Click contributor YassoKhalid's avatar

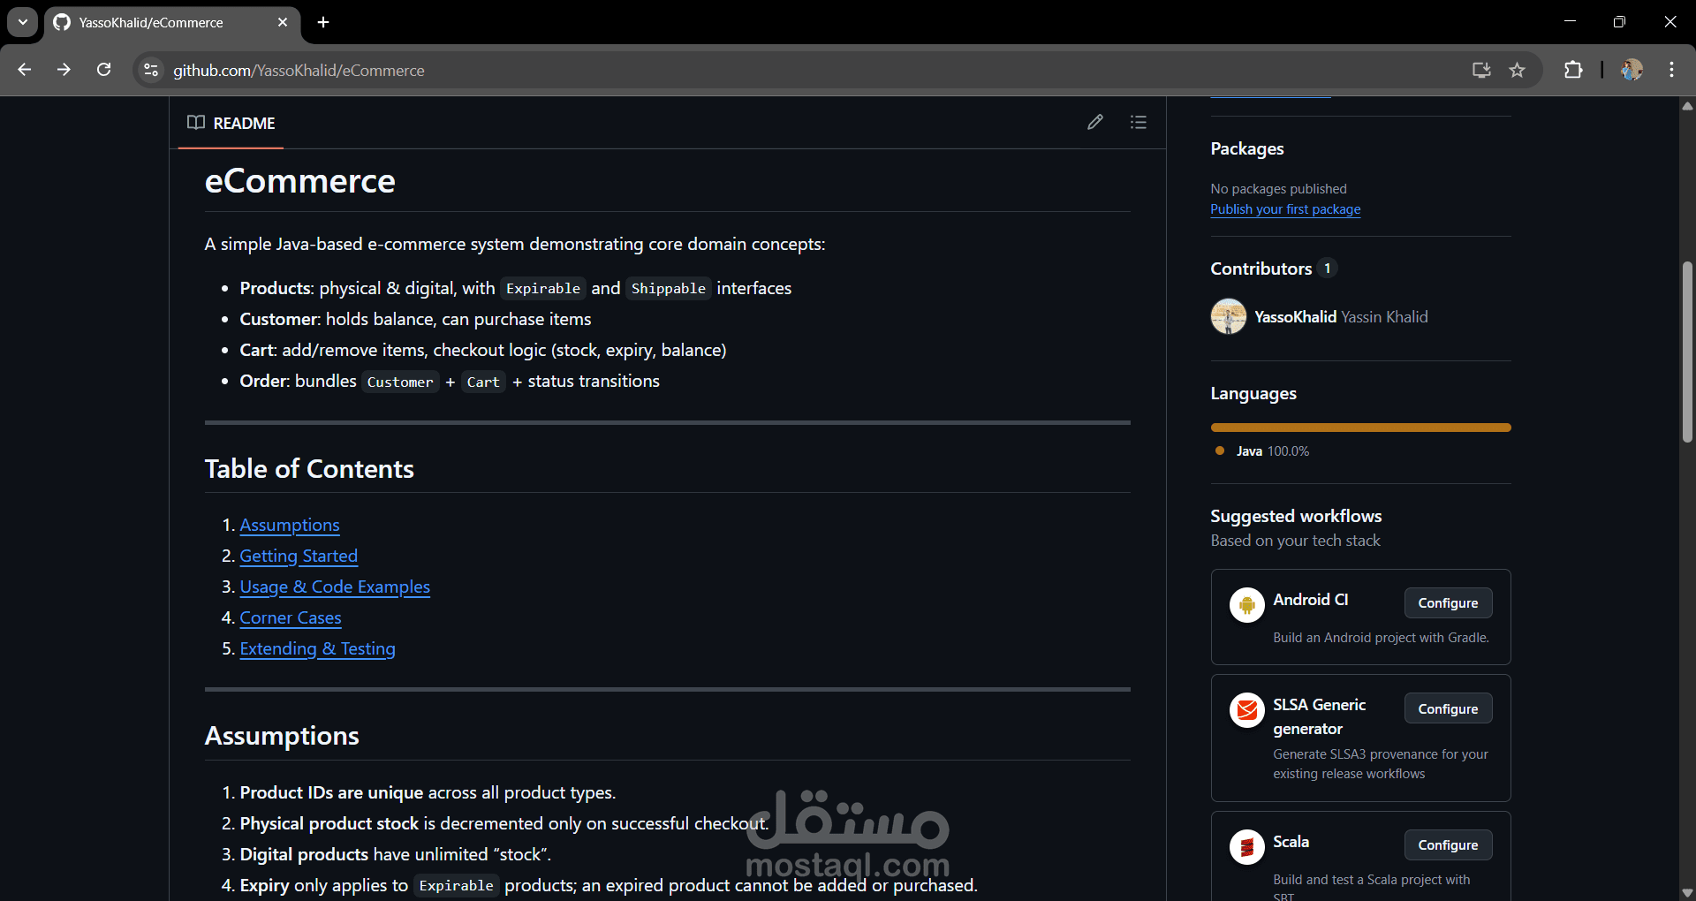[1228, 316]
